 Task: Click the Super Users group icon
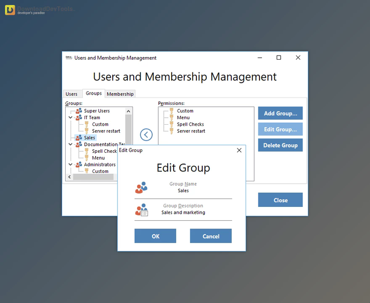click(79, 111)
